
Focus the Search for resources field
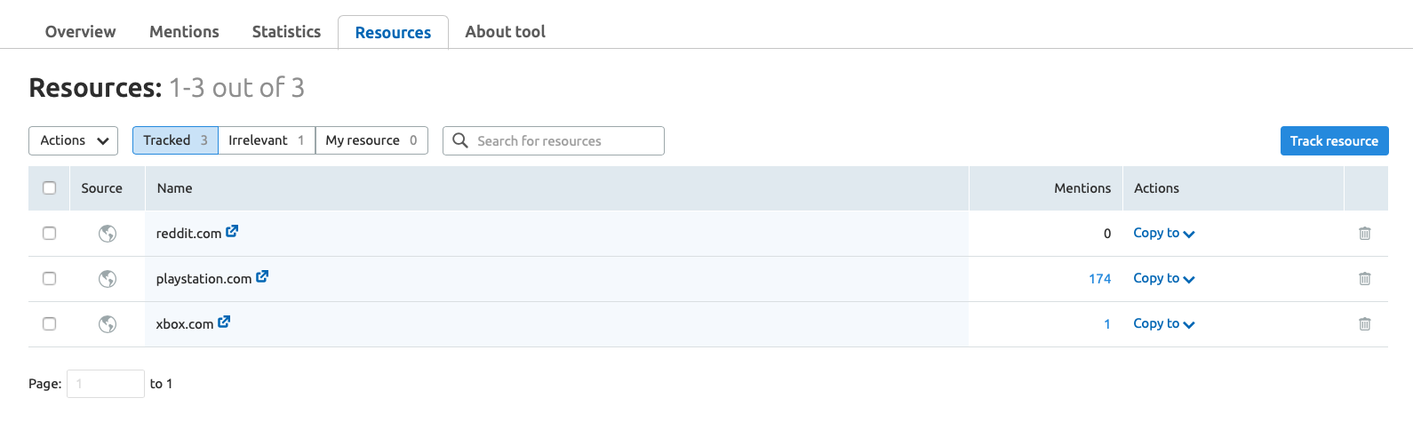point(554,140)
